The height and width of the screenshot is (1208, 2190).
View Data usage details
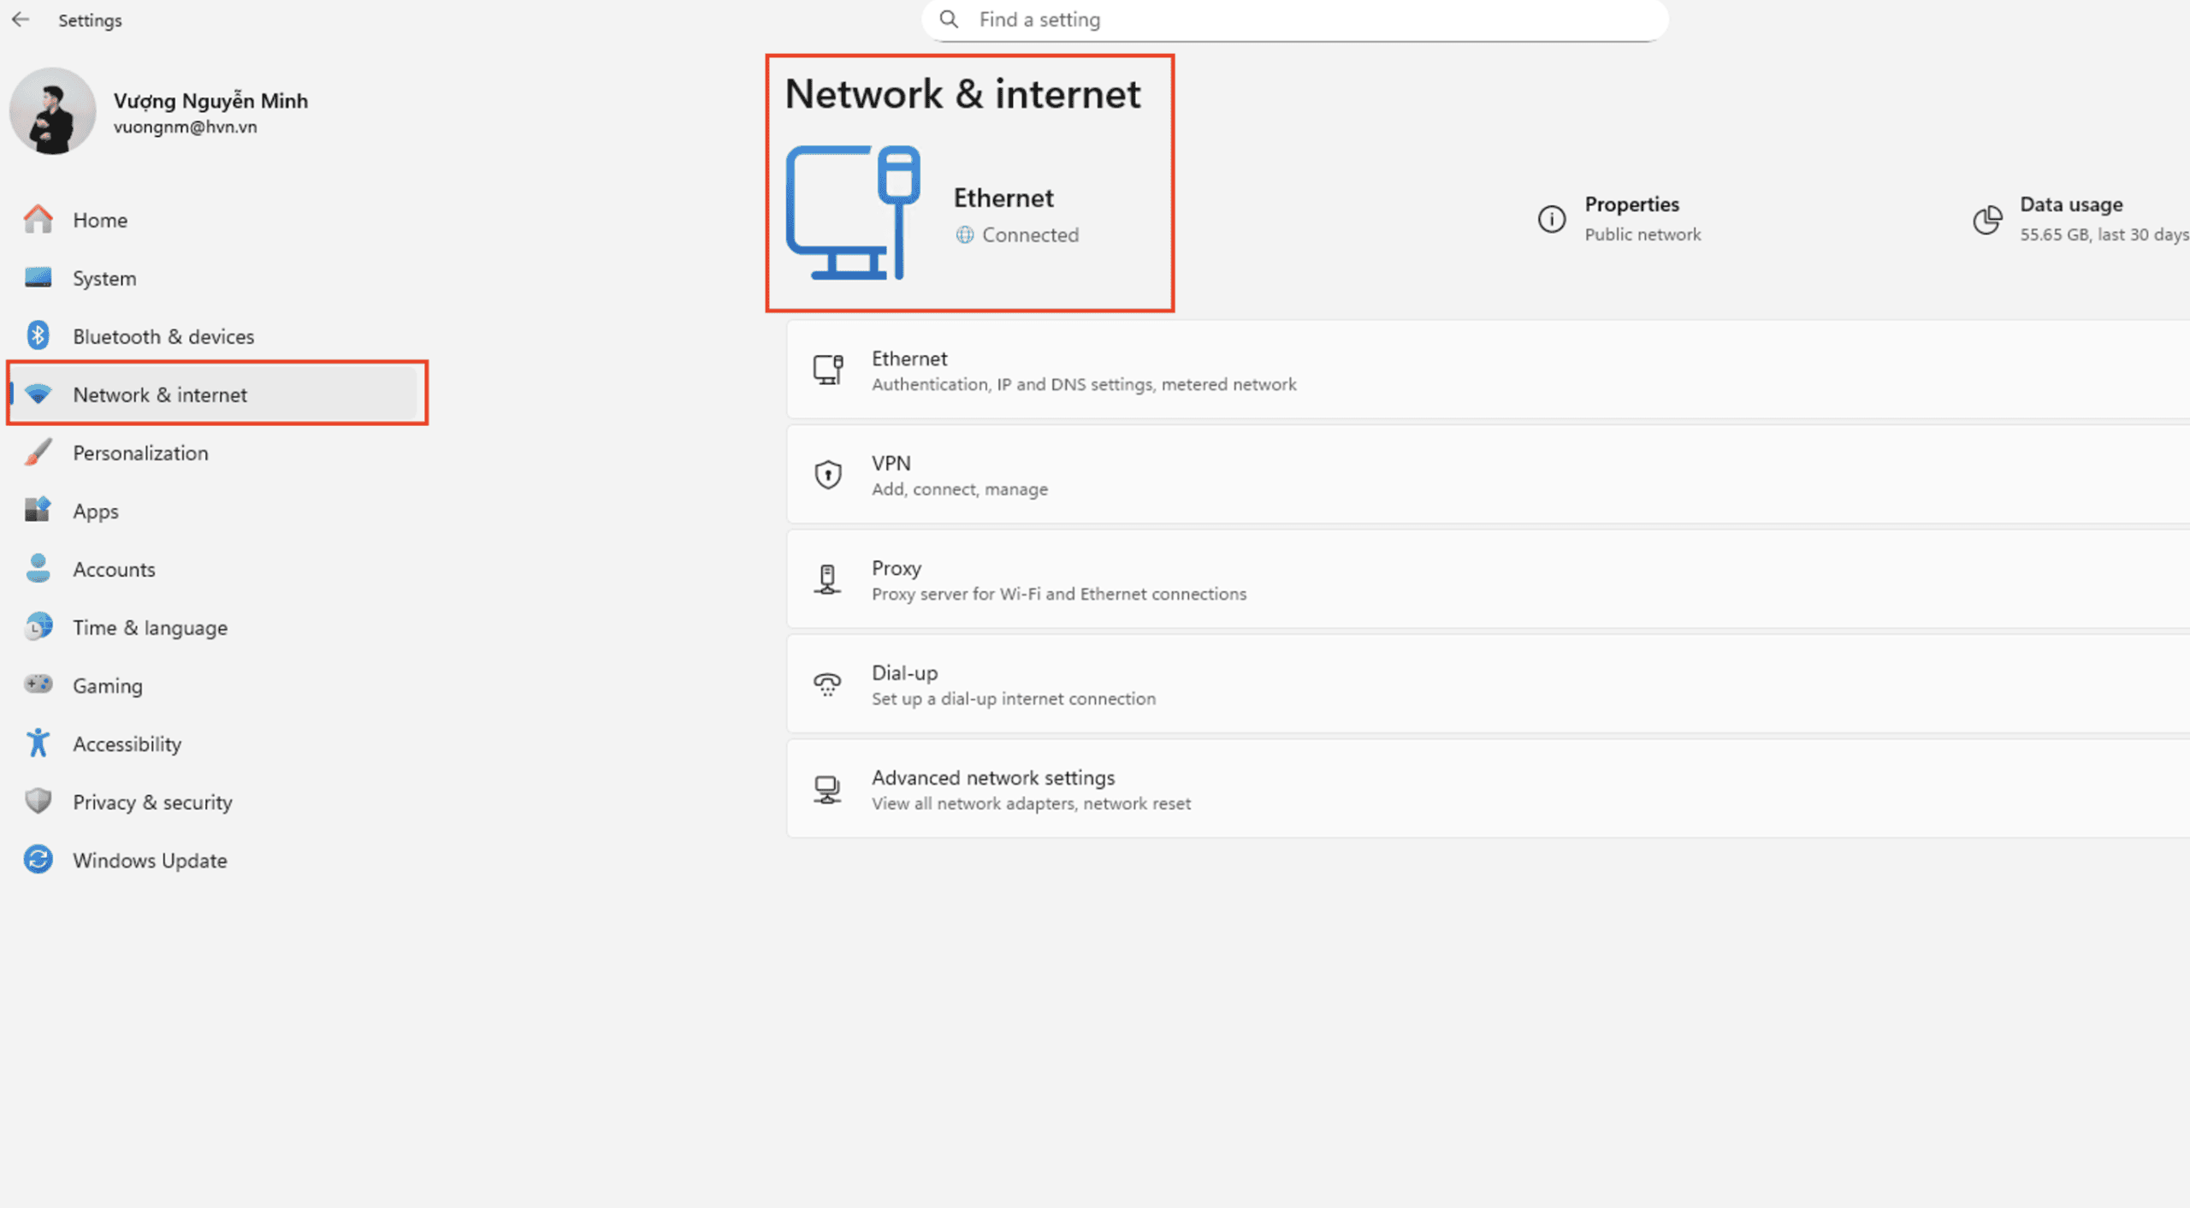pos(2070,218)
